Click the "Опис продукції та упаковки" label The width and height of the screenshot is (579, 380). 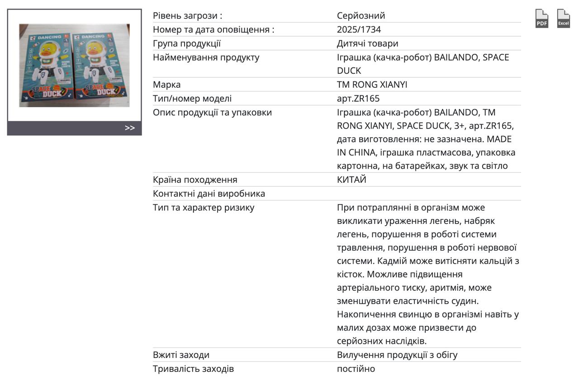(x=212, y=112)
